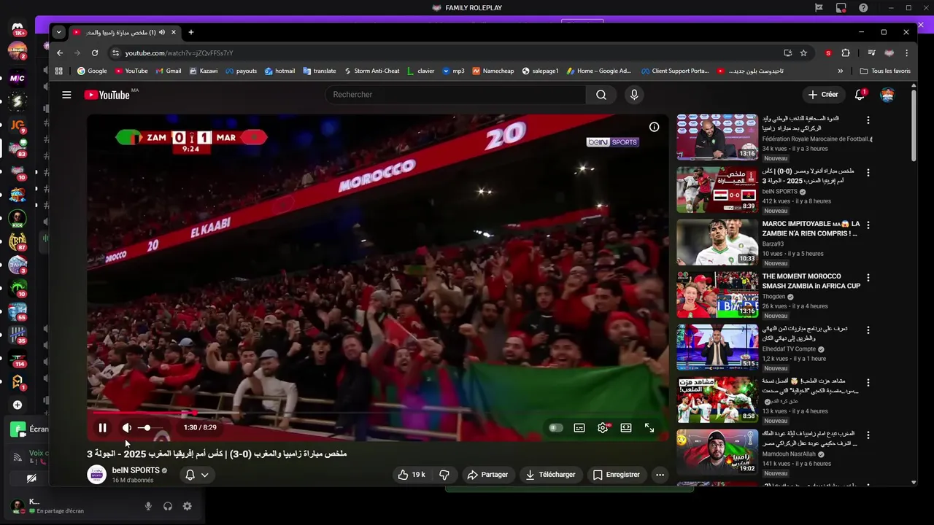This screenshot has height=525, width=934.
Task: Click the Enregistrer button
Action: tap(617, 475)
